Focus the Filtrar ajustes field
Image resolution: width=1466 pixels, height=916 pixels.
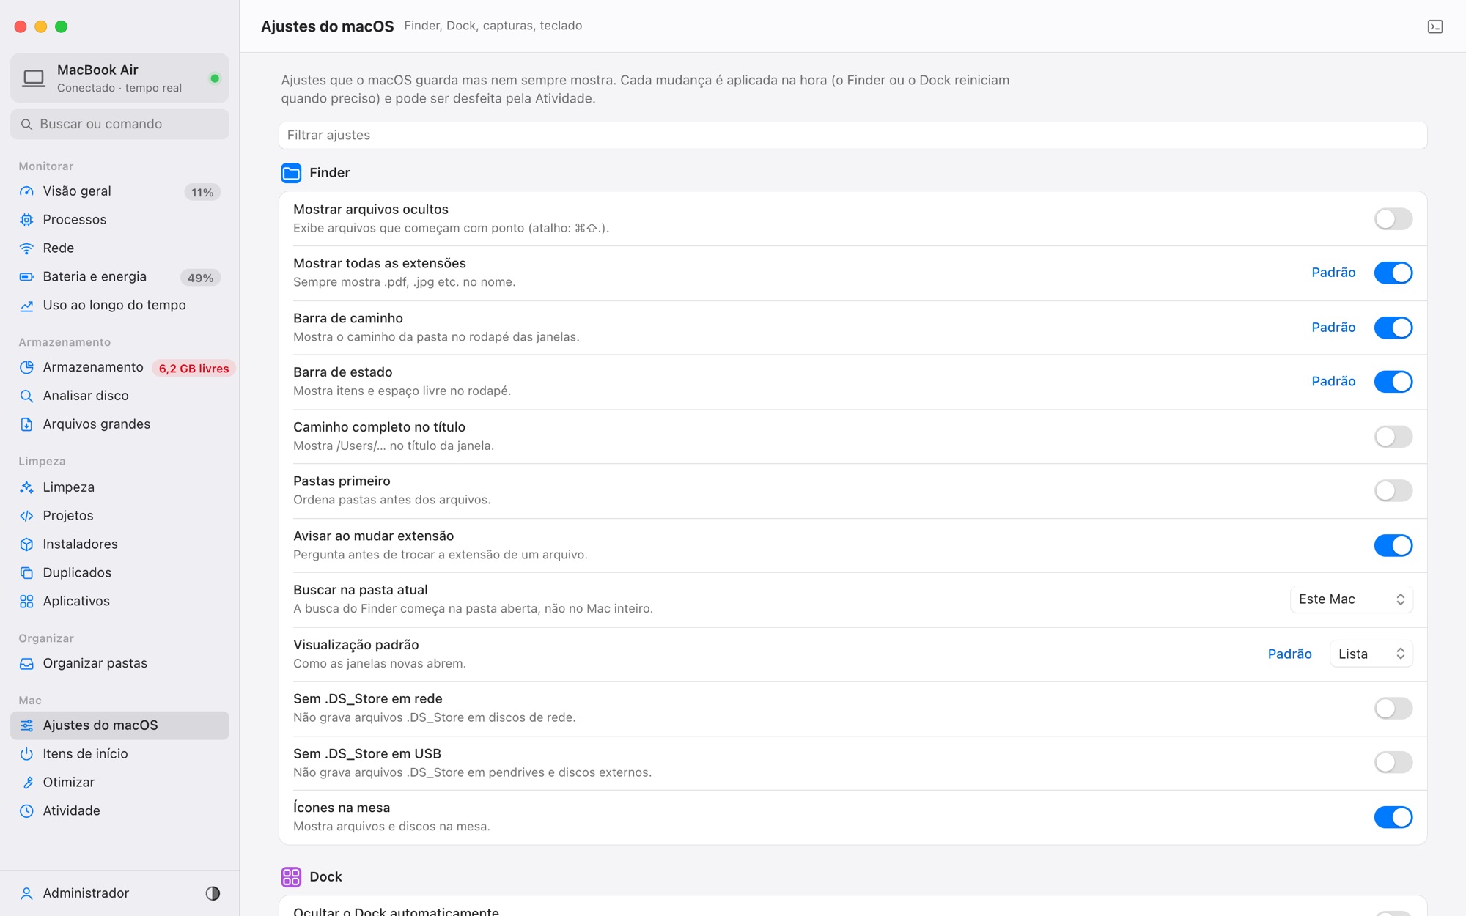coord(852,136)
